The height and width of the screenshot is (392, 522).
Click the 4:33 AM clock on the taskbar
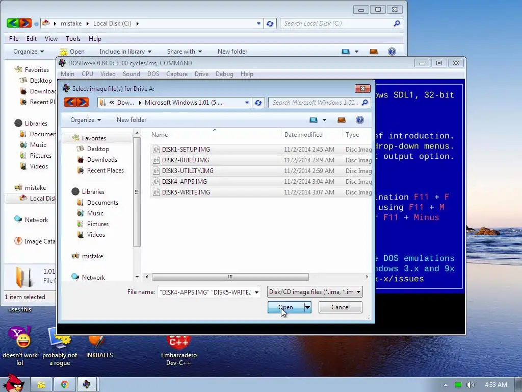[496, 385]
